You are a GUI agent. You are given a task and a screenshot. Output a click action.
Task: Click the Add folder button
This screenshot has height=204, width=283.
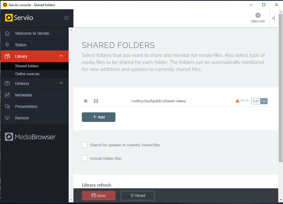coord(99,117)
